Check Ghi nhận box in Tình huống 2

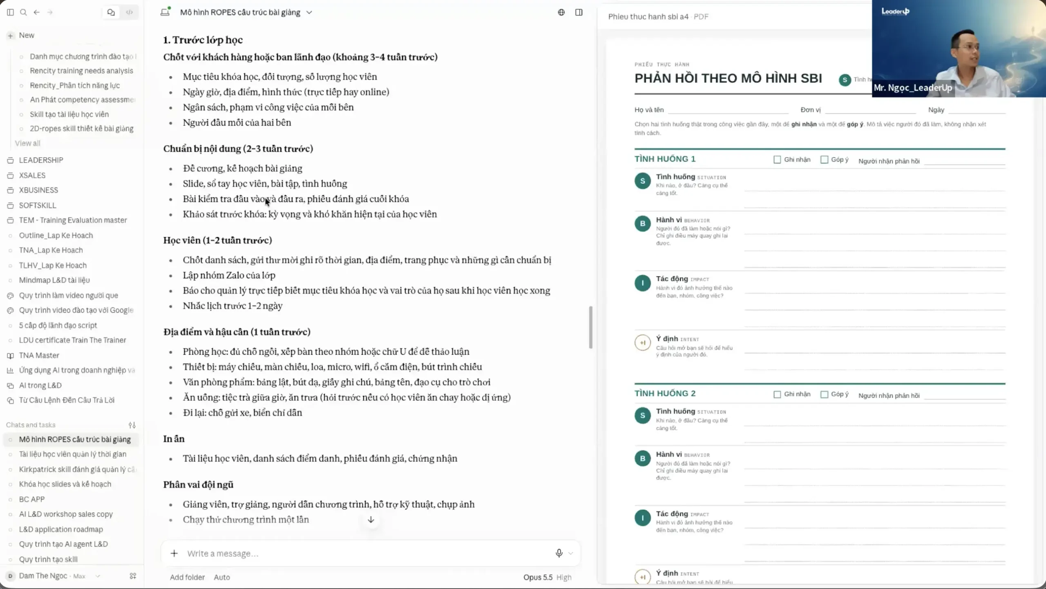777,394
